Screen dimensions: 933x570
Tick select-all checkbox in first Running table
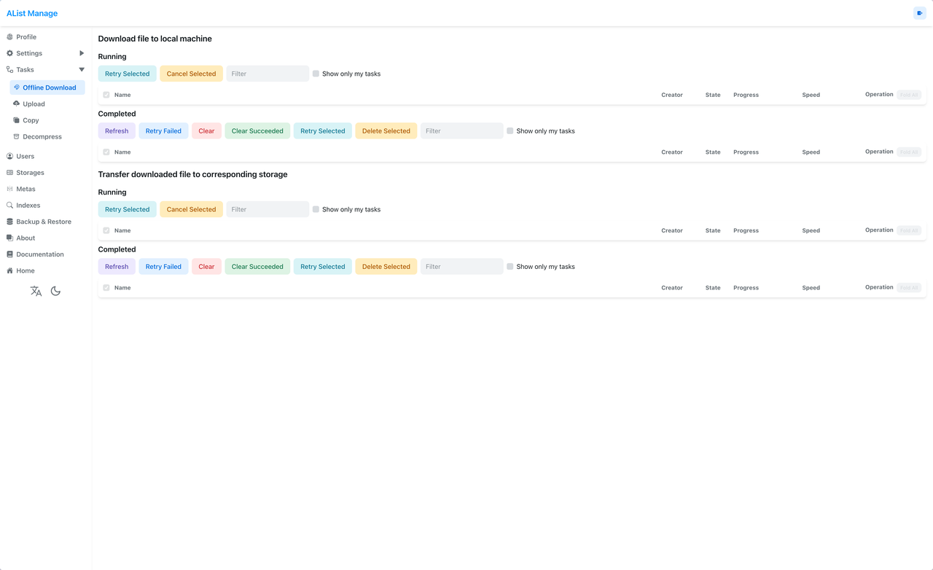pyautogui.click(x=106, y=95)
